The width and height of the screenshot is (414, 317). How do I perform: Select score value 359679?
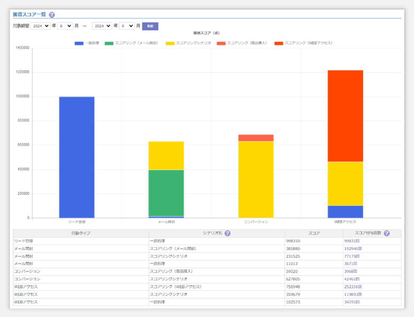(x=293, y=294)
